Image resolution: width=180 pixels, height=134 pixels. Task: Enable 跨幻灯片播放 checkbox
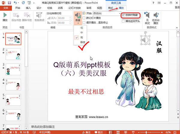(84, 18)
